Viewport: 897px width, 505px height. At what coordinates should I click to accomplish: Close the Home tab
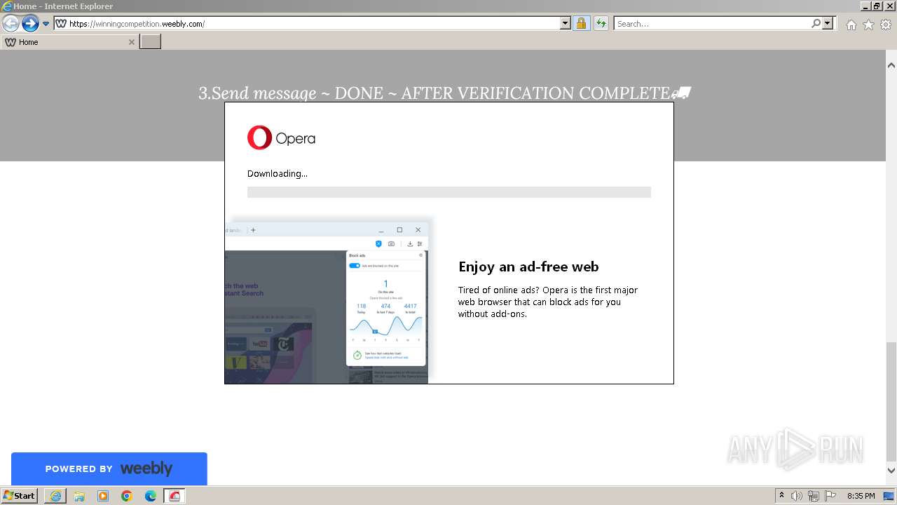point(131,42)
